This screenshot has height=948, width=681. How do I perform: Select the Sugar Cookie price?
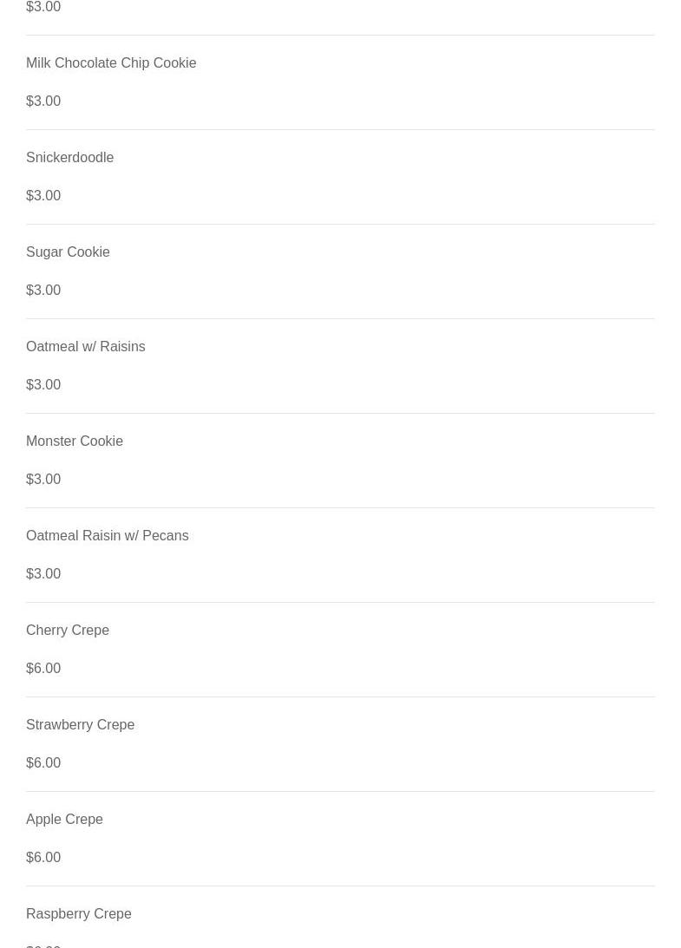[43, 291]
